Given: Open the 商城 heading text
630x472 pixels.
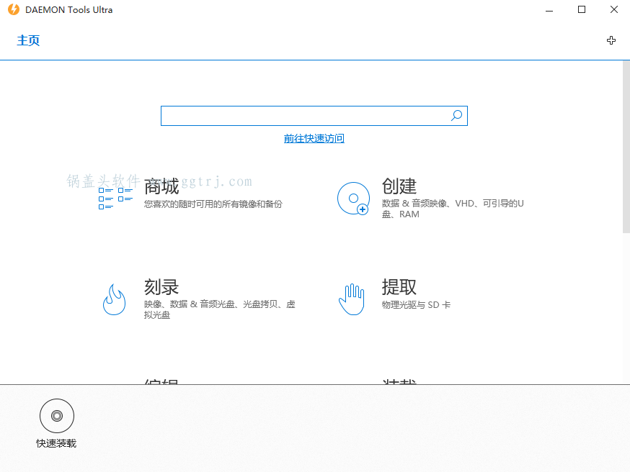Looking at the screenshot, I should point(161,187).
